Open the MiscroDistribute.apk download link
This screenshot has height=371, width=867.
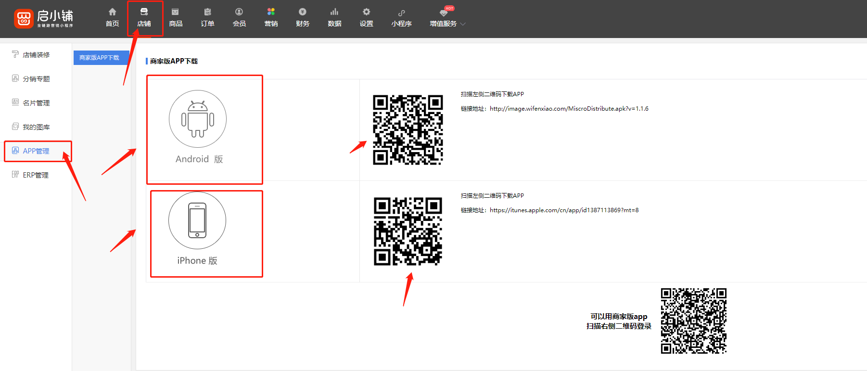pyautogui.click(x=569, y=109)
